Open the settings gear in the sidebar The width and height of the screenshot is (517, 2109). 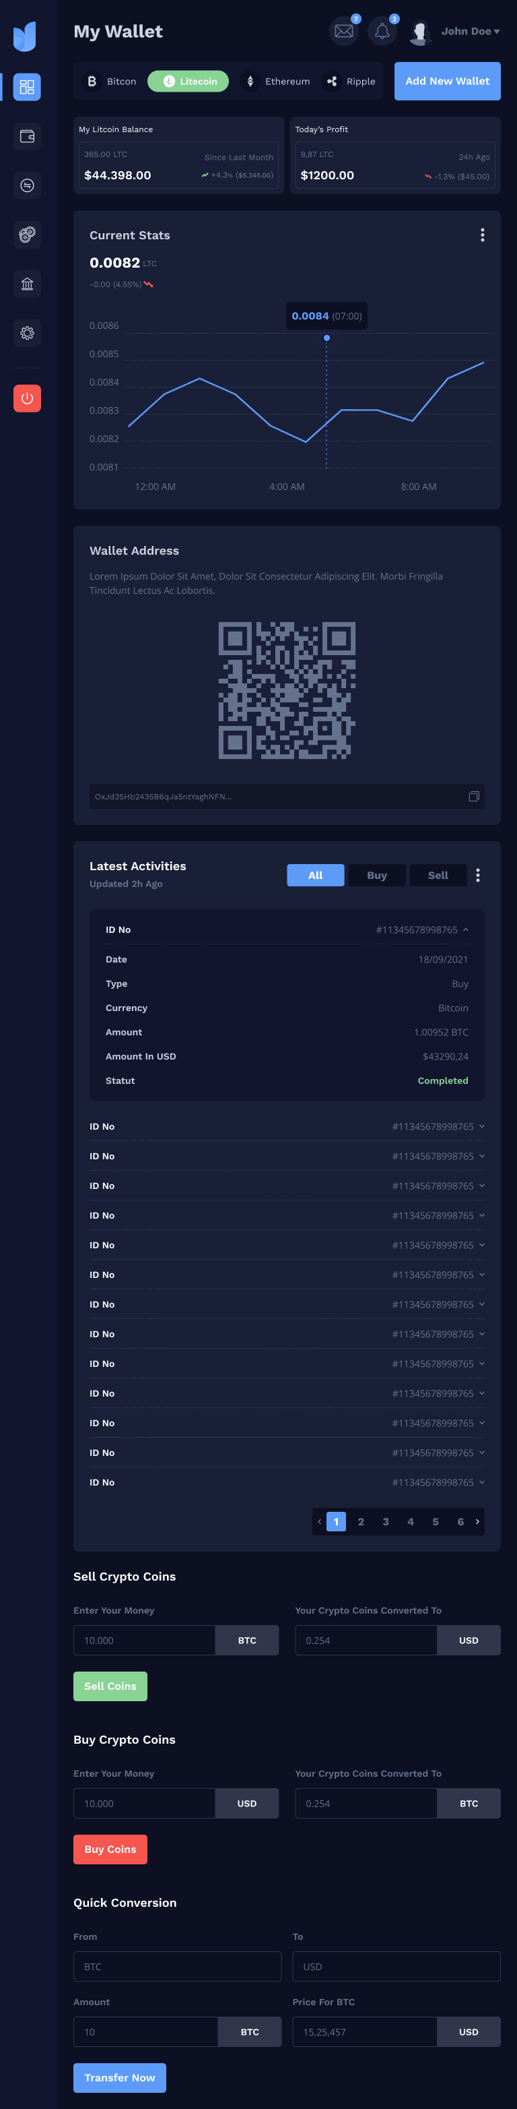click(27, 332)
